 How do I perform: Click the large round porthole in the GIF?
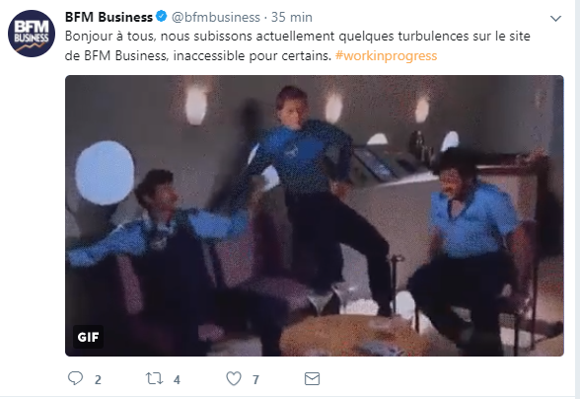coord(105,172)
